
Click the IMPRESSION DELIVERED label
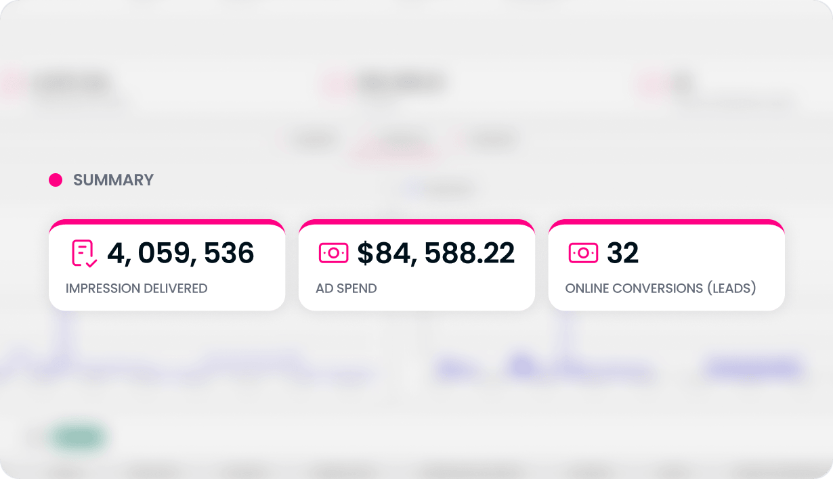coord(137,288)
